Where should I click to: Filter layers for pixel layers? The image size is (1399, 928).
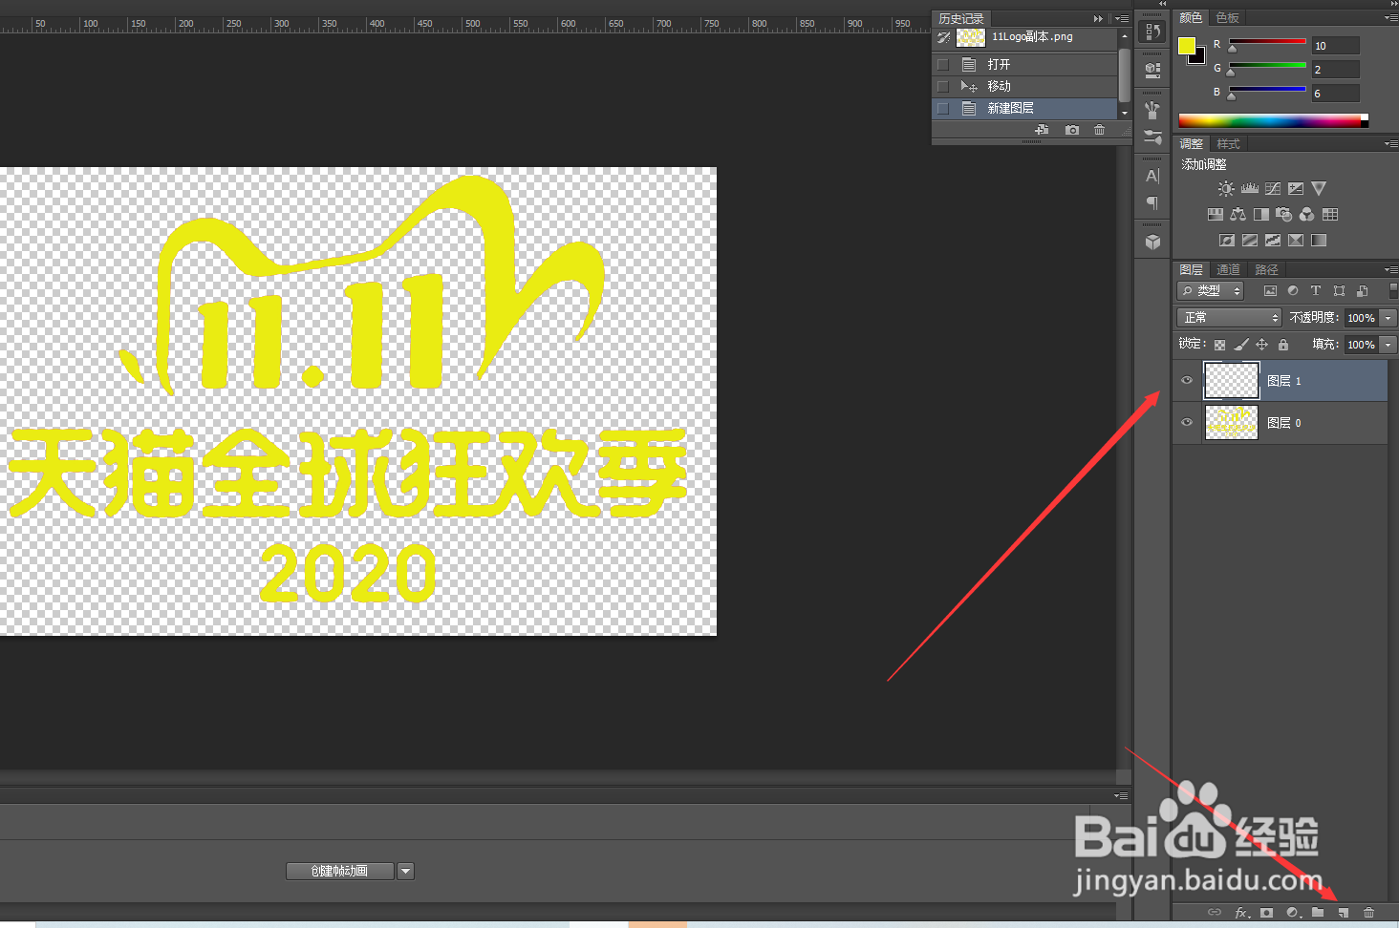1270,291
